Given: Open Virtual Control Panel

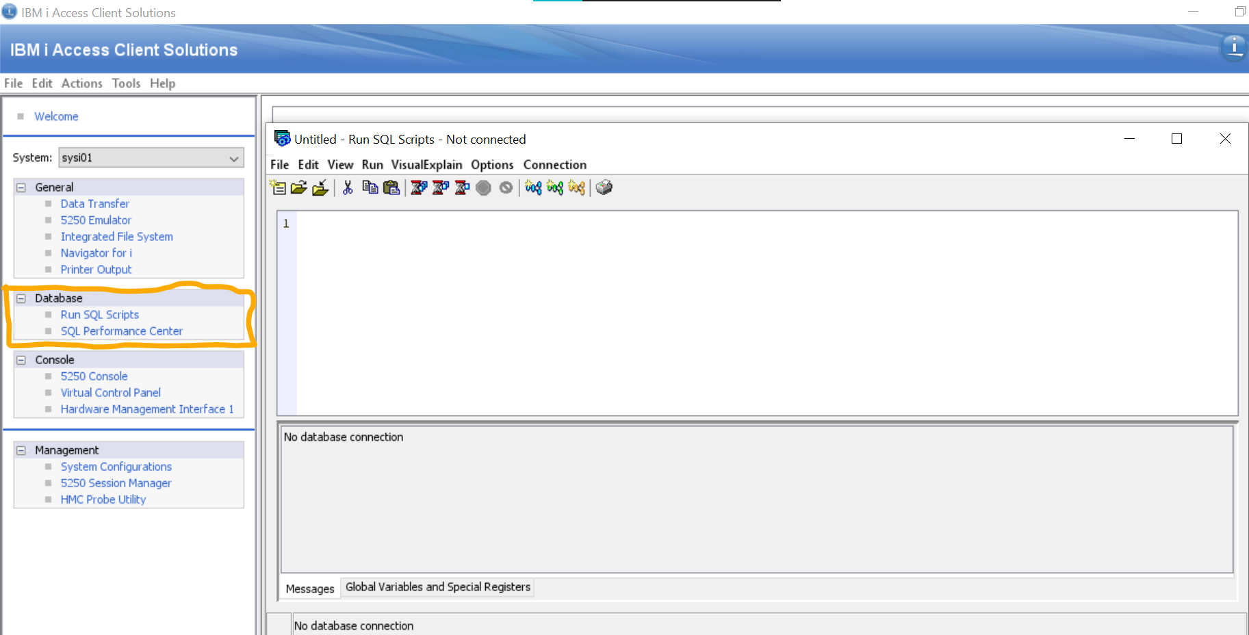Looking at the screenshot, I should 111,393.
